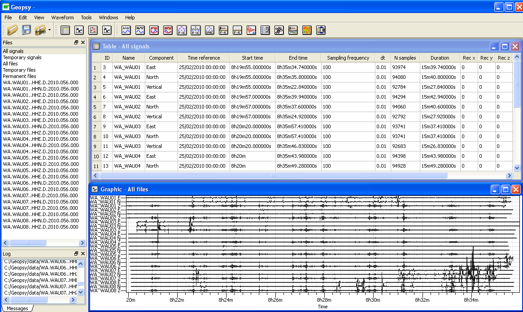
Task: Maximize the Graphic - All files subwindow
Action: coord(505,189)
